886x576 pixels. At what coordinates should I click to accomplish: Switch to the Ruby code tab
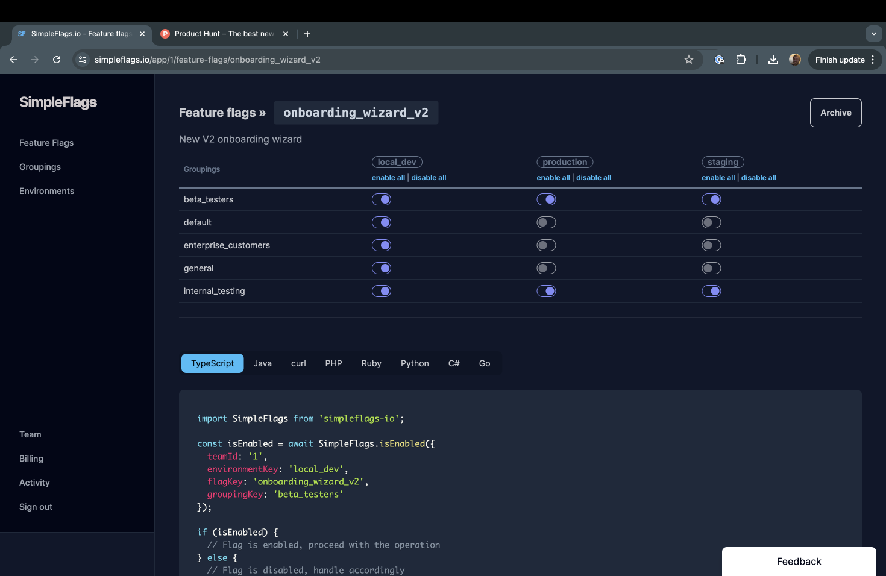click(x=371, y=363)
